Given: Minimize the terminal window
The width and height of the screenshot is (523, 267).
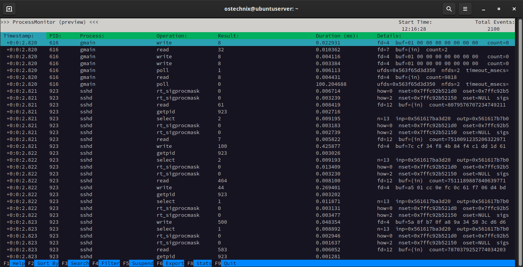Looking at the screenshot, I should click(x=484, y=8).
